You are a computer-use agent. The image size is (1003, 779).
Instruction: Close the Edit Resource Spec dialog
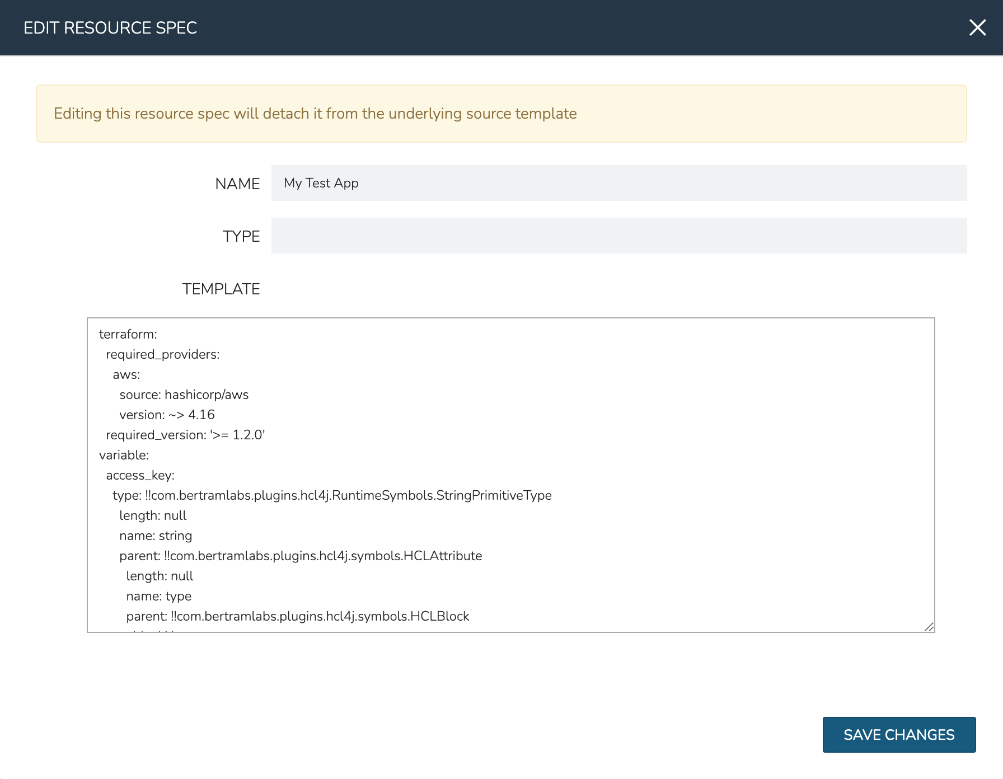coord(977,27)
